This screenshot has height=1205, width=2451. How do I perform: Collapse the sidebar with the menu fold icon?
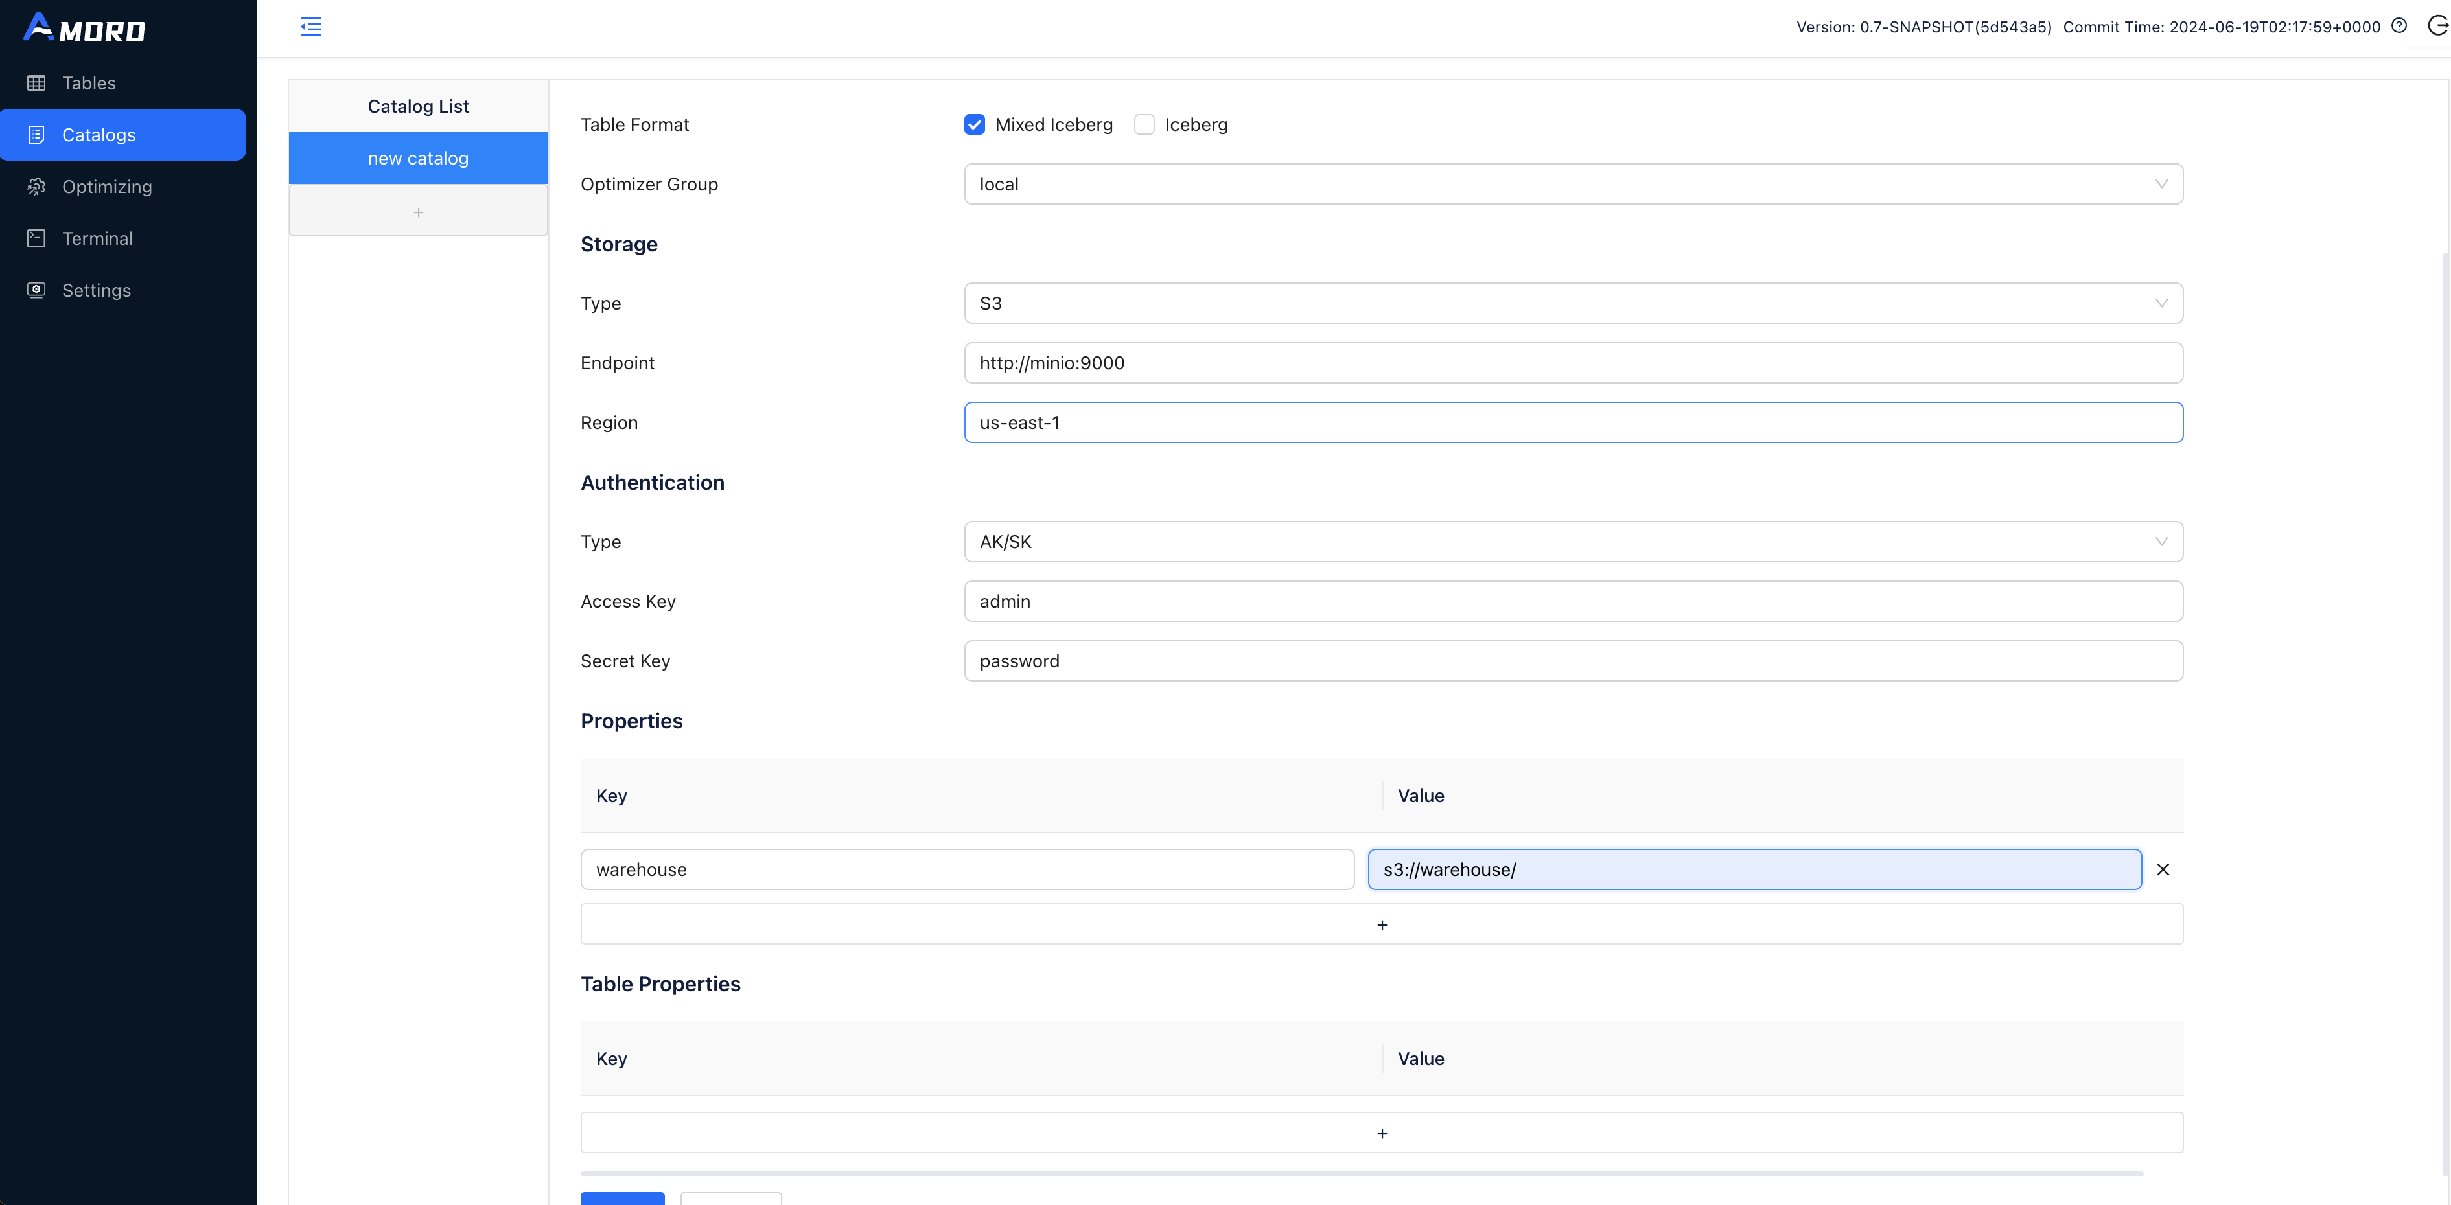coord(310,27)
